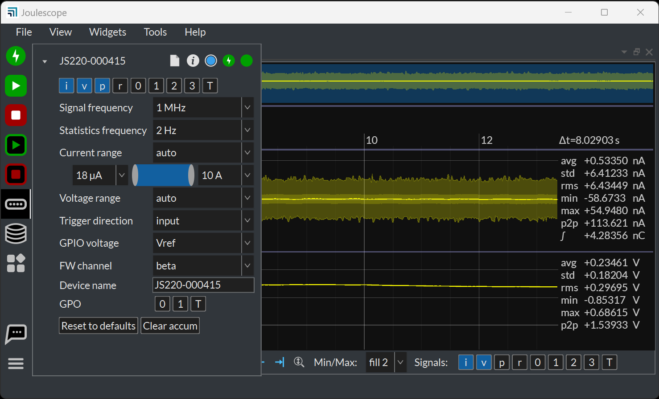Toggle the v voltage signal in device panel

tap(84, 85)
